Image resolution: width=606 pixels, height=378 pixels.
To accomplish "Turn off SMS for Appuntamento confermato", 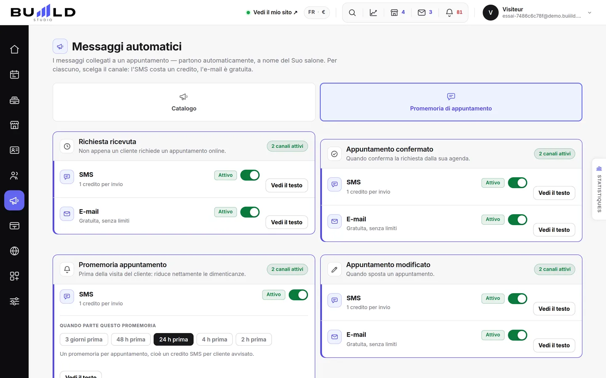I will point(518,183).
